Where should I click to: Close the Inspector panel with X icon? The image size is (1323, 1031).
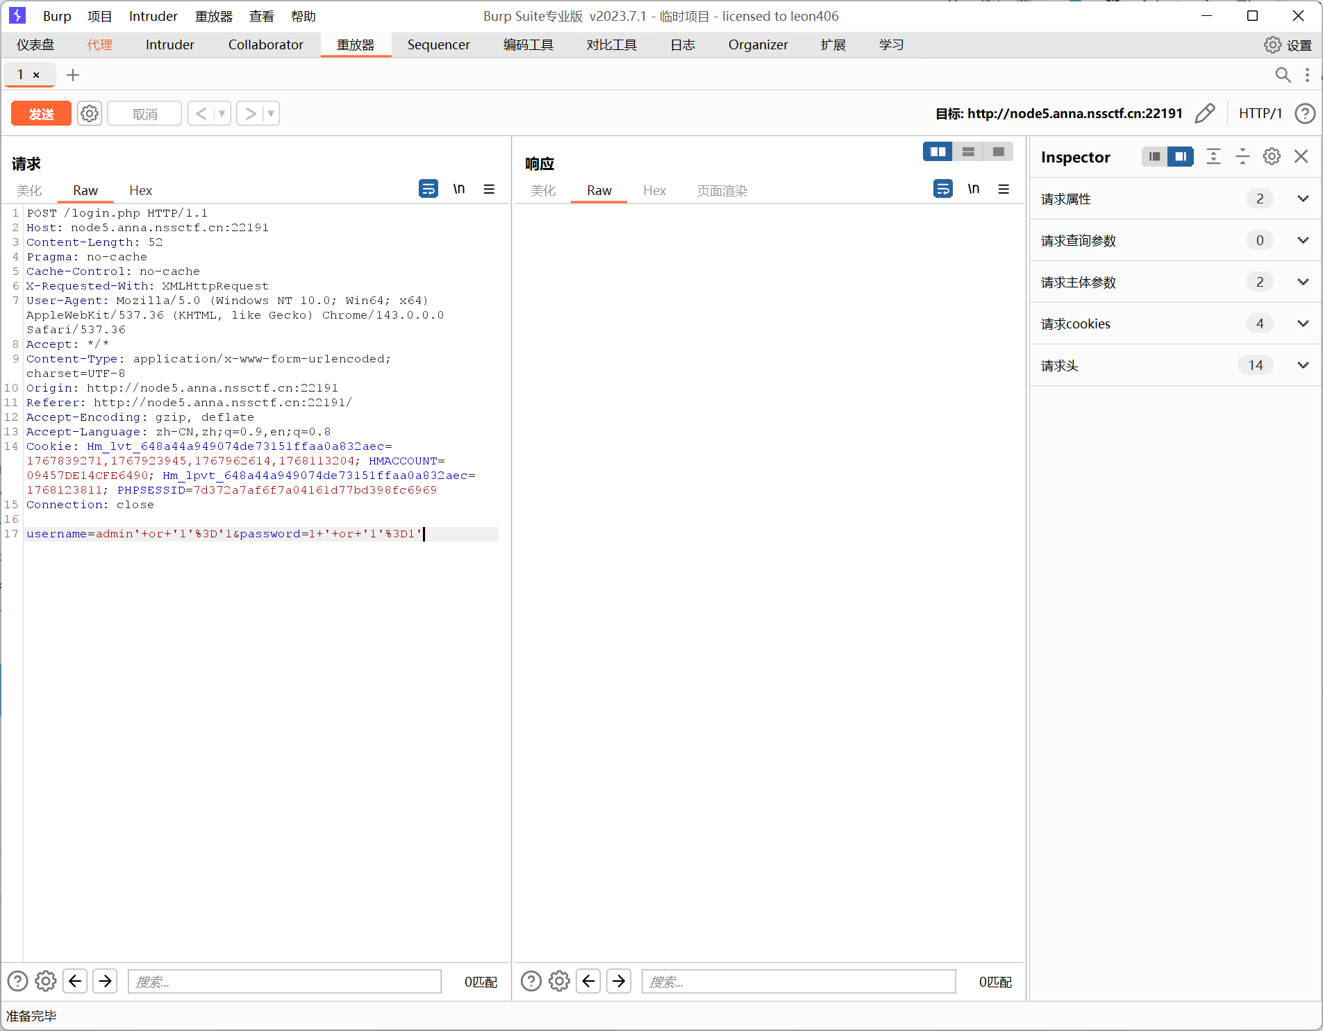click(x=1301, y=157)
